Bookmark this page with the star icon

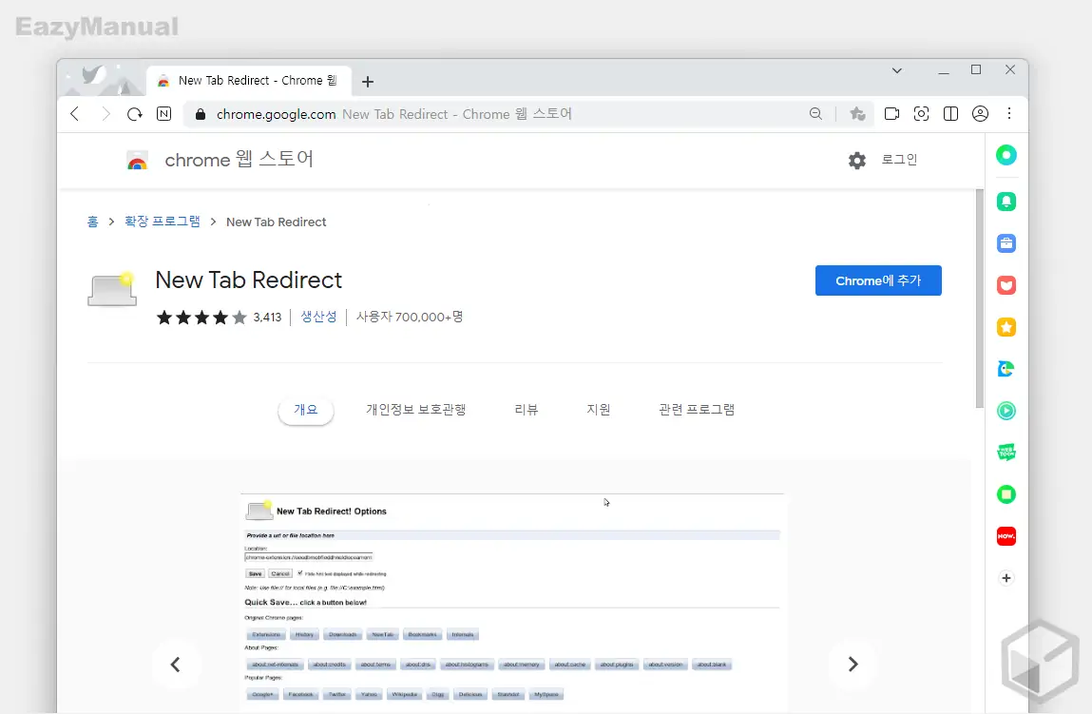857,113
